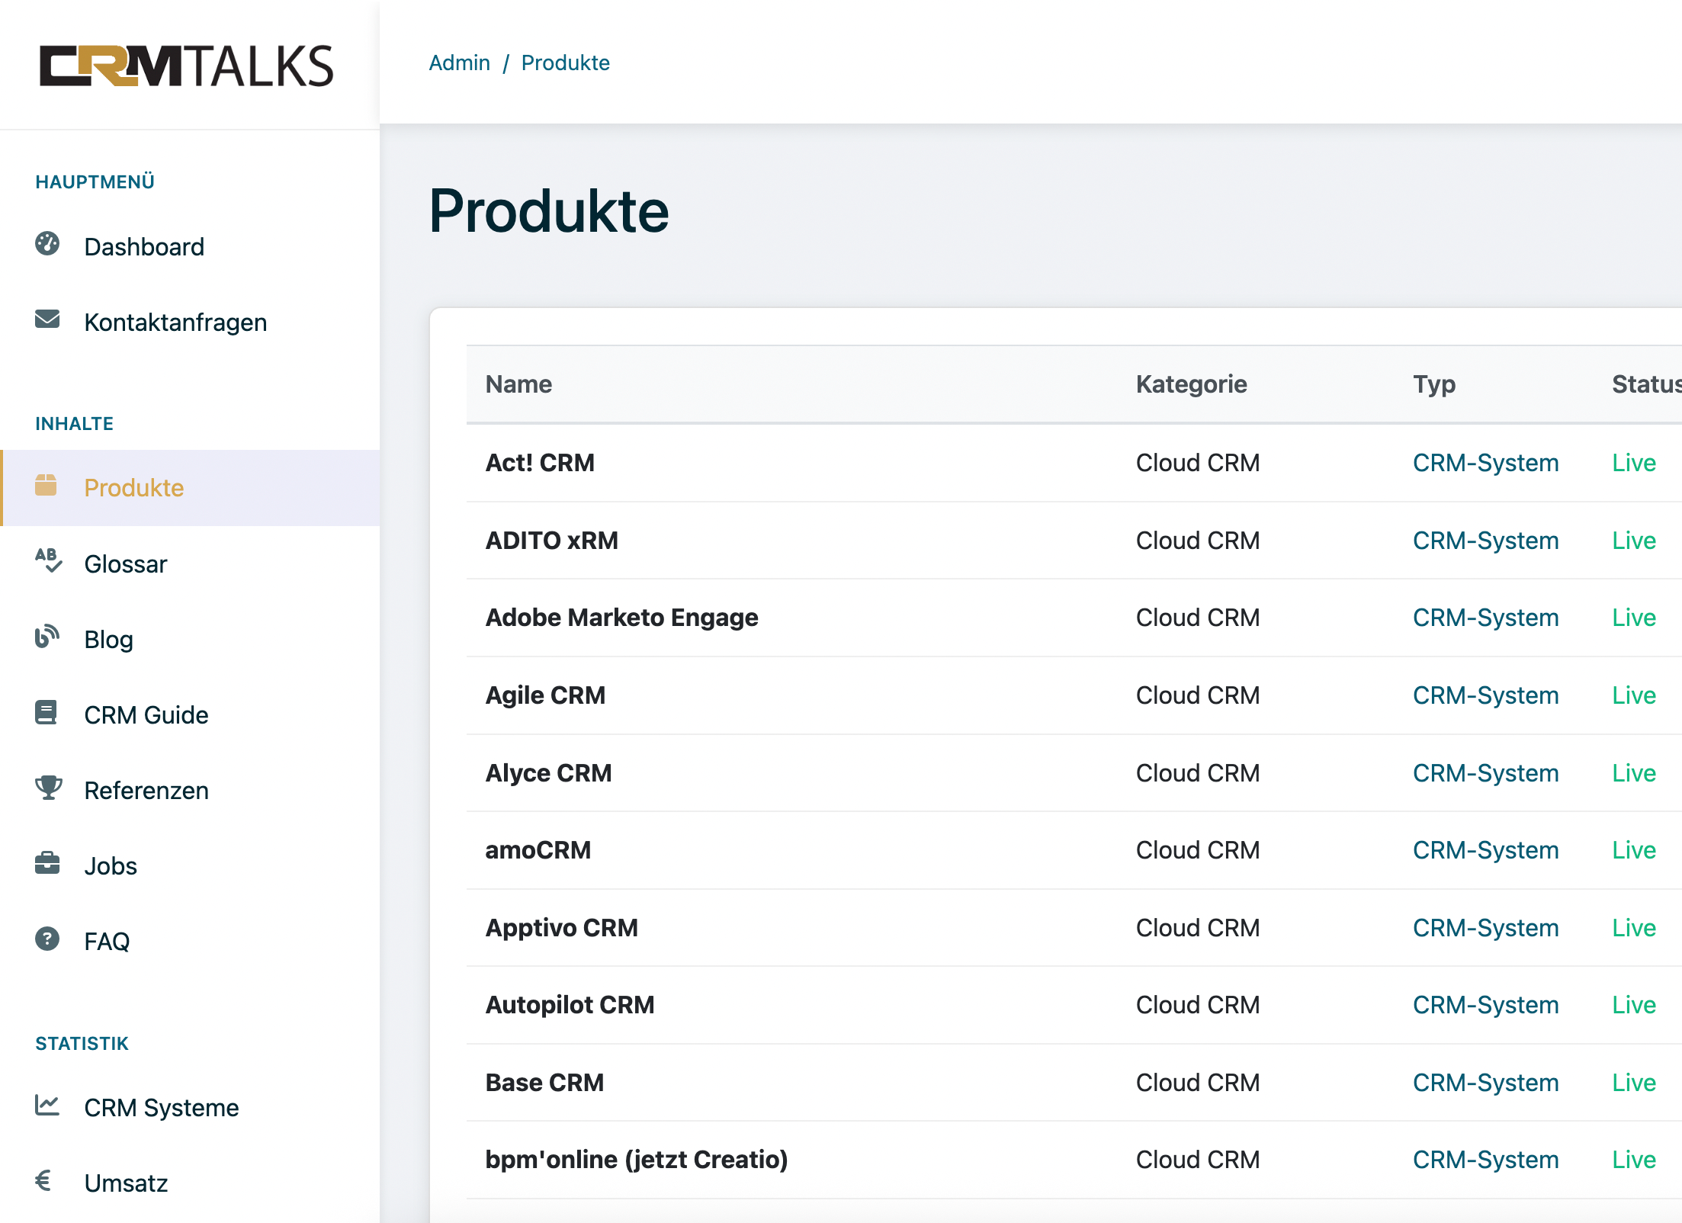The width and height of the screenshot is (1682, 1223).
Task: Select bpm'online (jetzt Creatio) name
Action: (x=637, y=1160)
